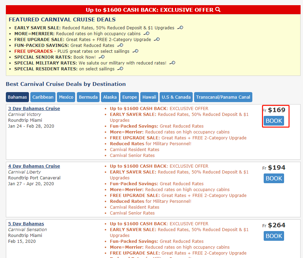Click Early Saver Sale under 3 Day cruise
The image size is (303, 258).
(179, 117)
